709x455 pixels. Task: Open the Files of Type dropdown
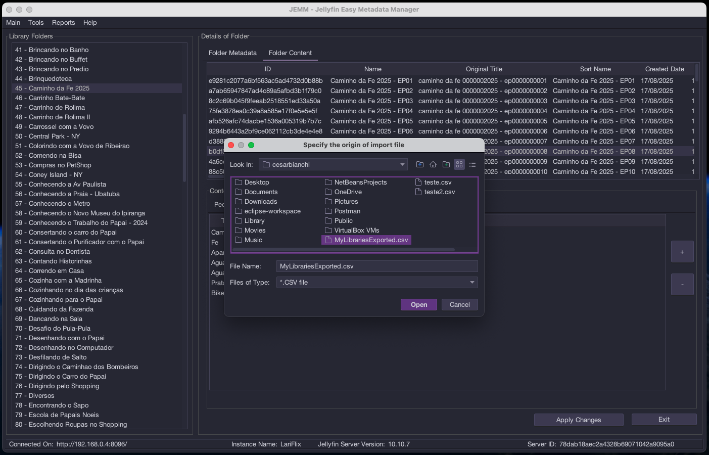pyautogui.click(x=472, y=283)
